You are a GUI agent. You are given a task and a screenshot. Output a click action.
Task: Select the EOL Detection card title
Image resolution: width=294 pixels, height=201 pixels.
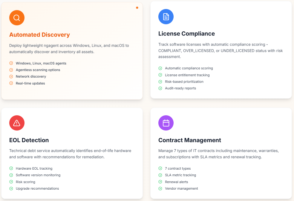click(x=29, y=140)
